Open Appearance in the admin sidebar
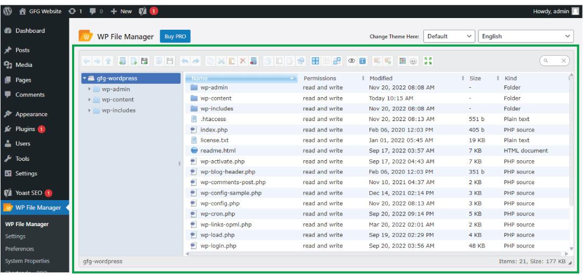 tap(31, 114)
